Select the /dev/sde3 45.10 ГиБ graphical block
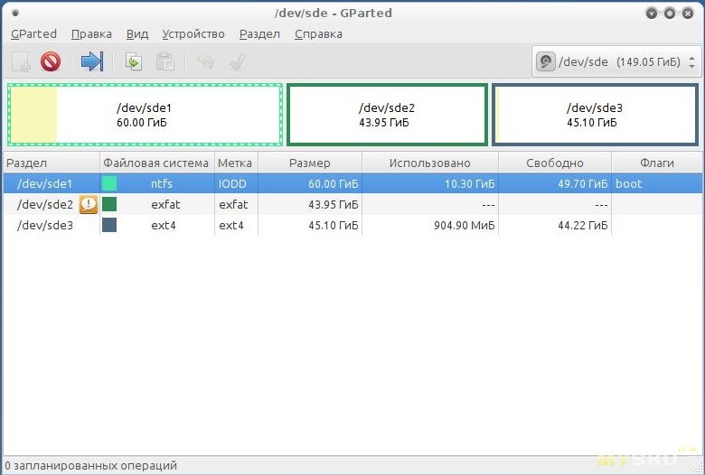This screenshot has height=475, width=705. tap(595, 115)
